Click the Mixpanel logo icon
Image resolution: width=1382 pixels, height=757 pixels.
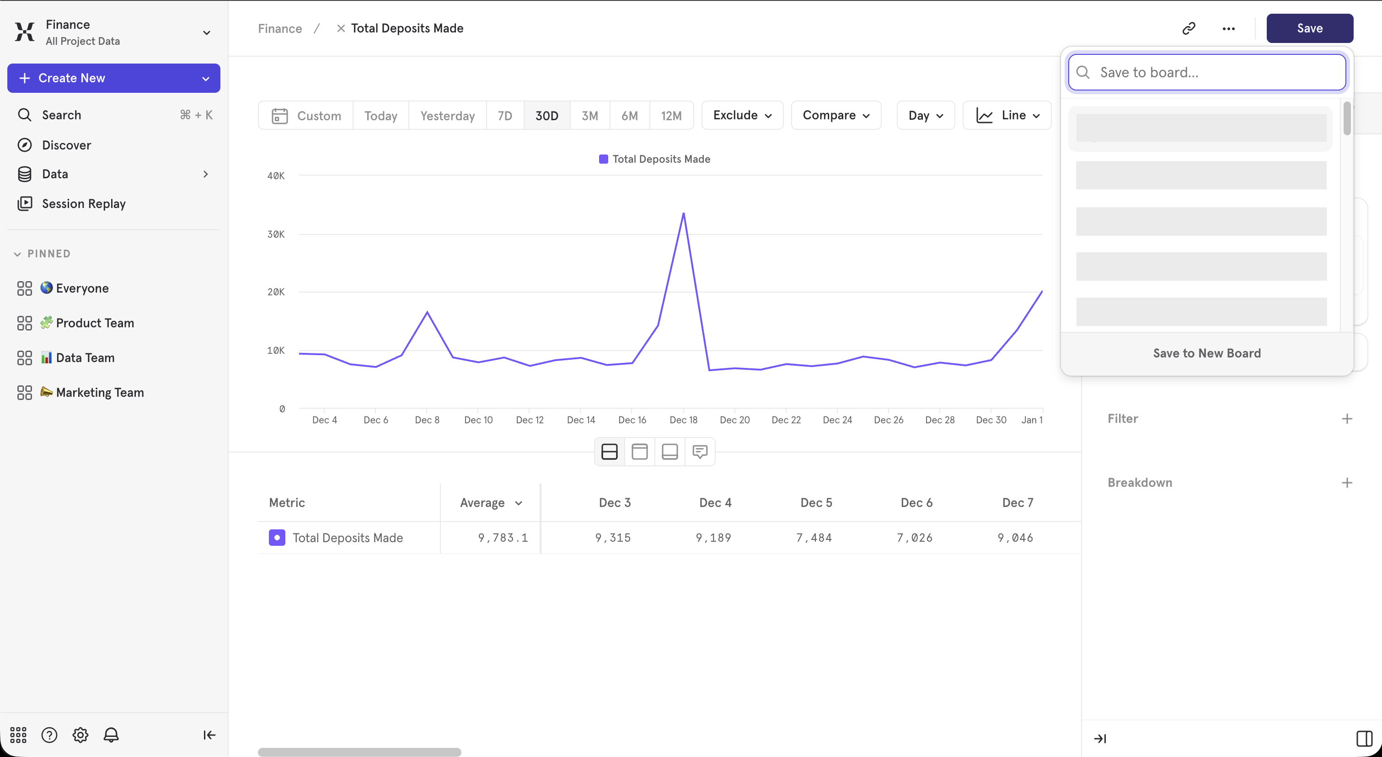click(25, 32)
